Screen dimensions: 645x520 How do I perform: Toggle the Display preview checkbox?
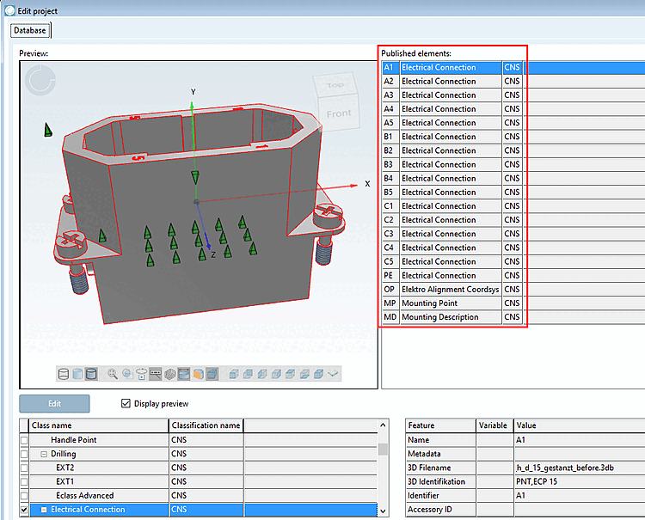126,404
